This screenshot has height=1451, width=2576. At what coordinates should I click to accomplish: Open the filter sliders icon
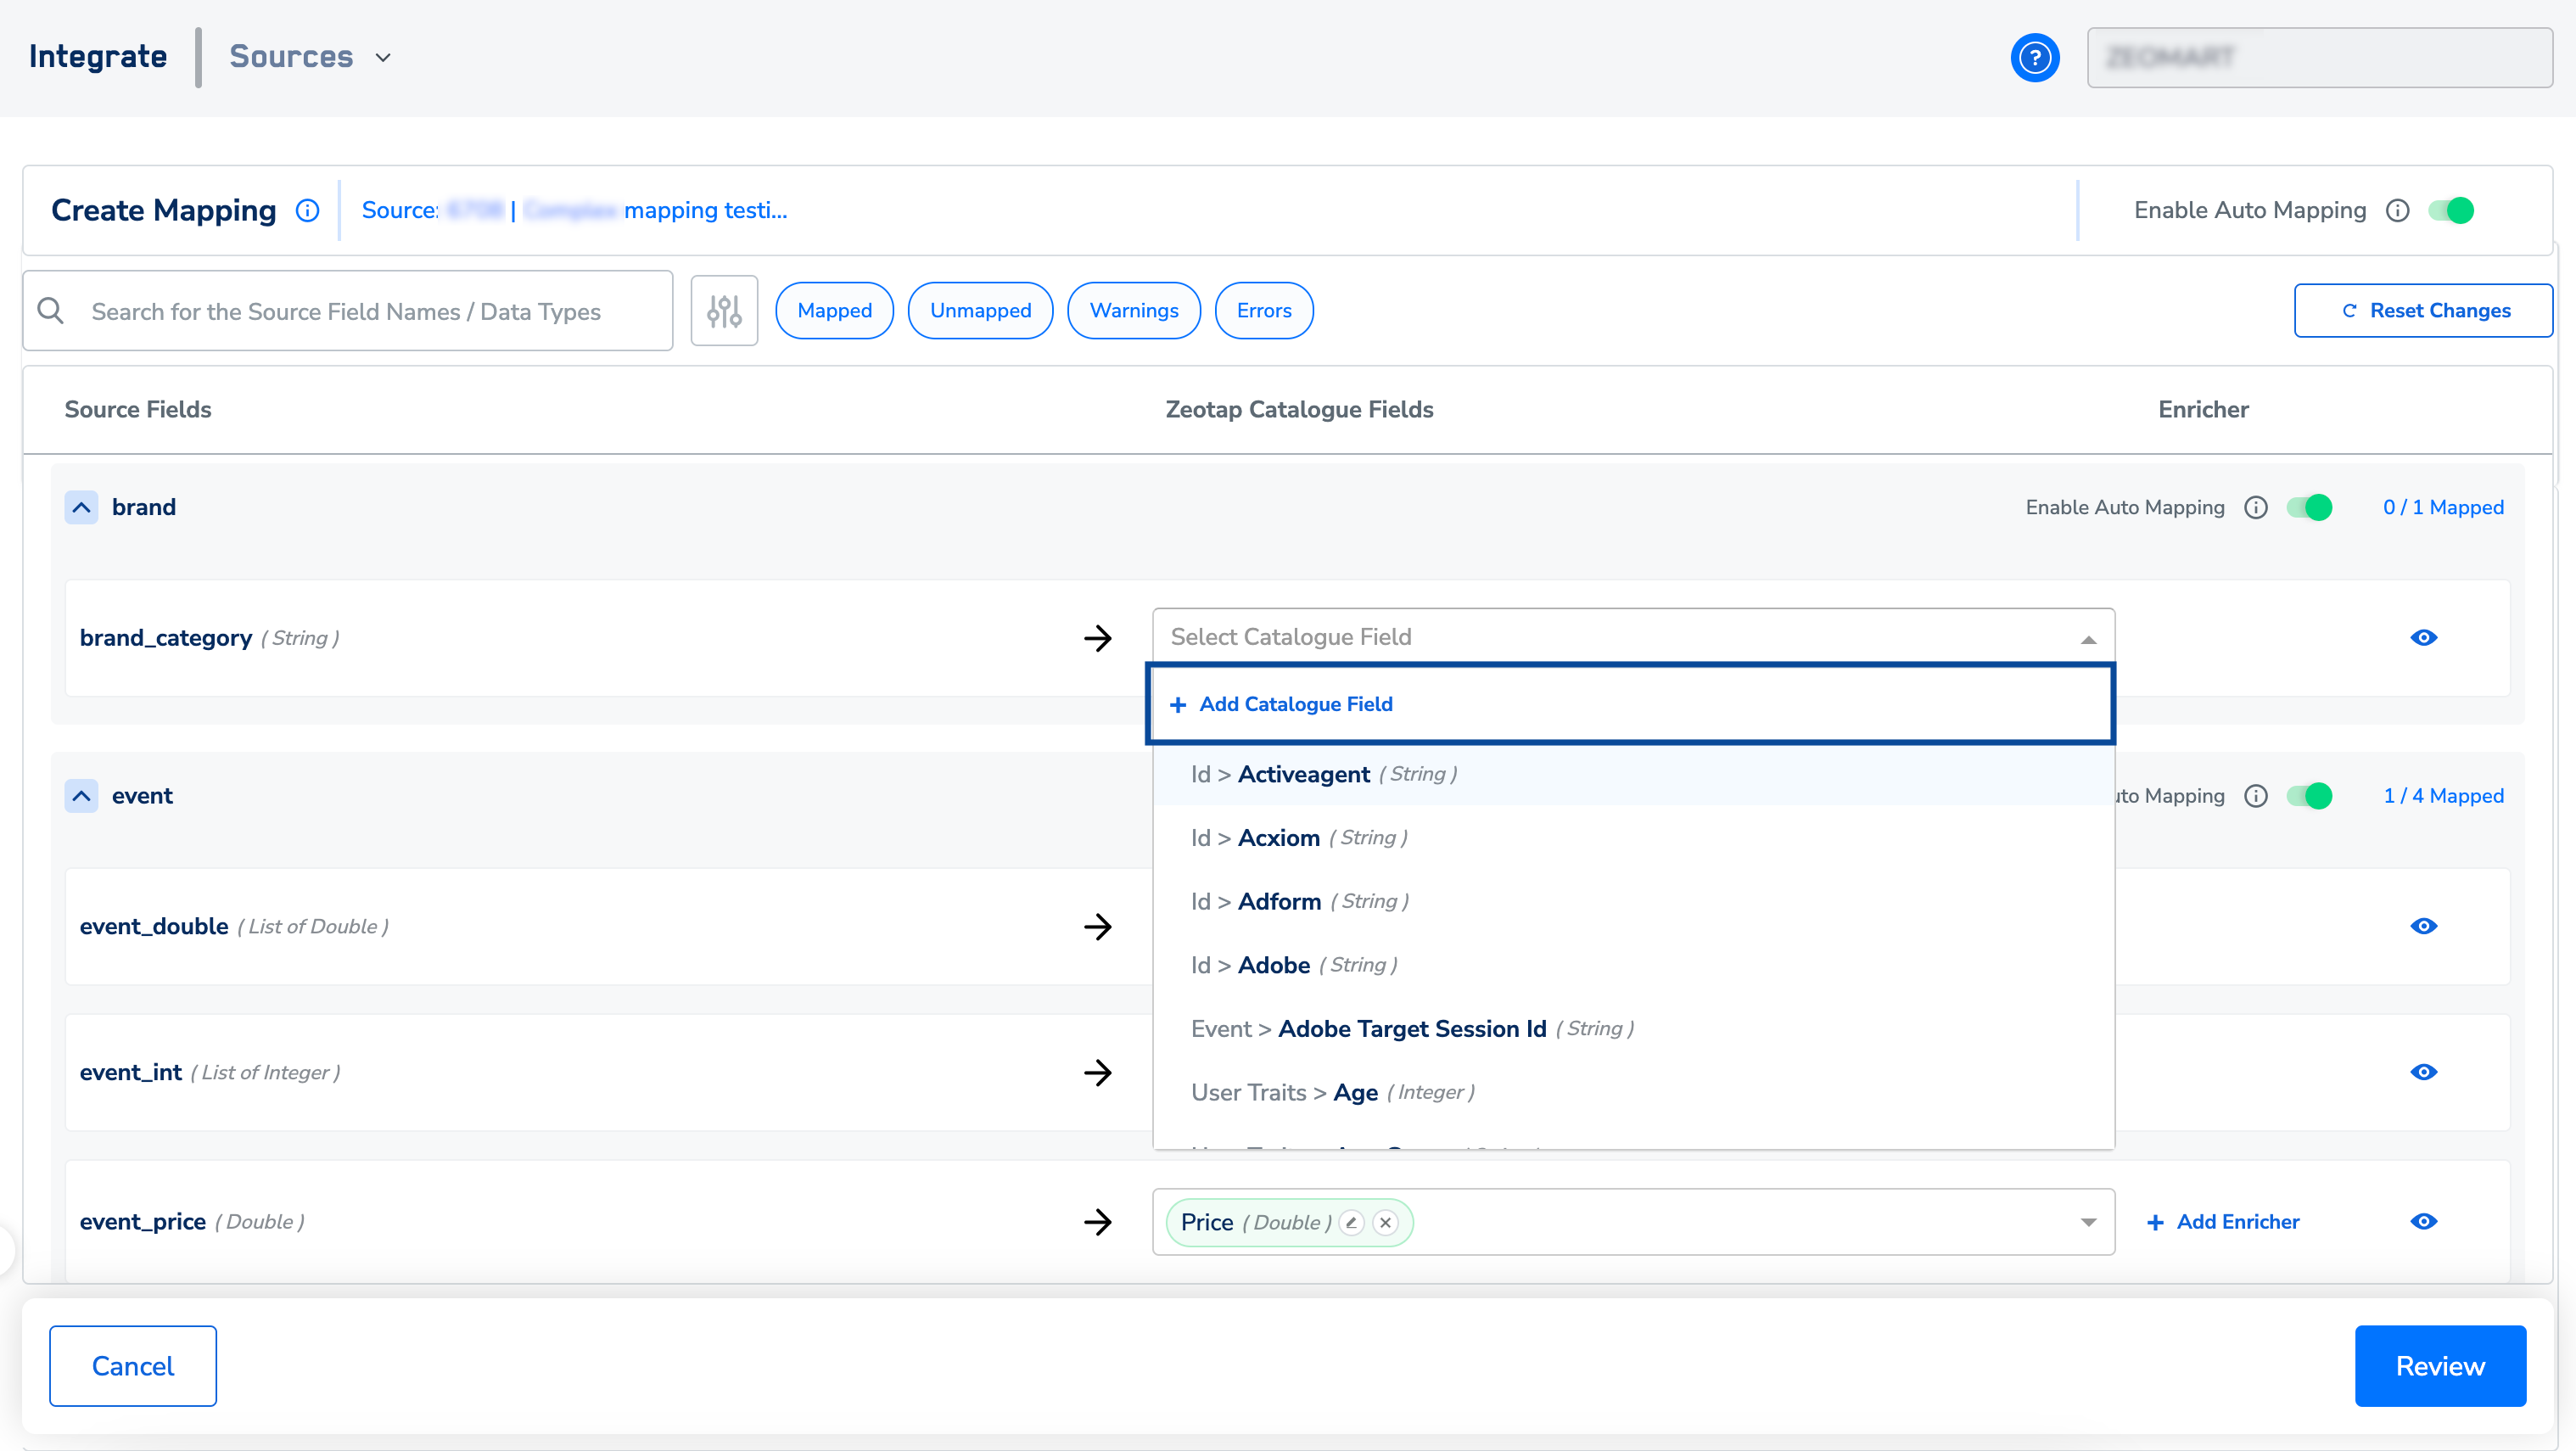coord(724,311)
